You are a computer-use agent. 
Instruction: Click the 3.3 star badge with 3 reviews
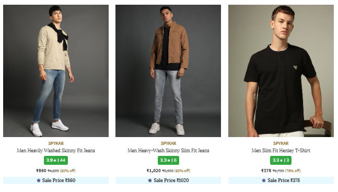pyautogui.click(x=281, y=160)
